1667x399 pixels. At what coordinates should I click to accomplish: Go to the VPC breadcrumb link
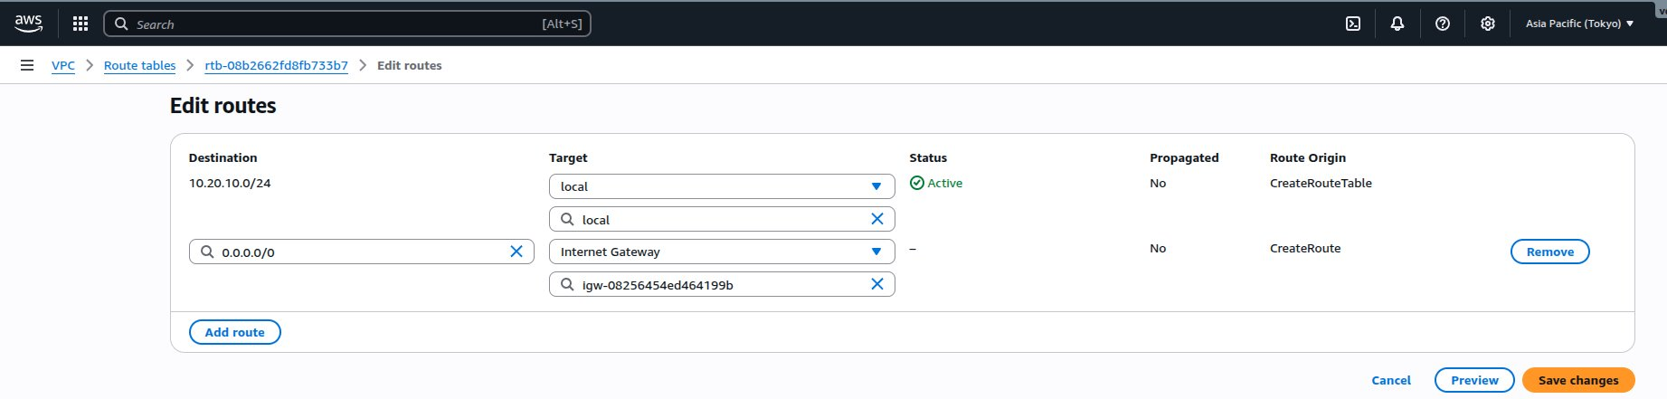tap(63, 65)
